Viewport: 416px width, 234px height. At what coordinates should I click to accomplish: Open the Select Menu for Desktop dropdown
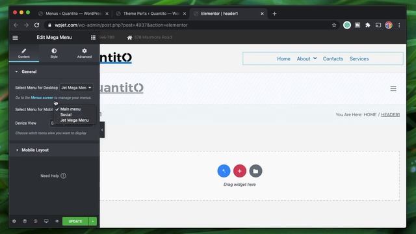click(76, 88)
